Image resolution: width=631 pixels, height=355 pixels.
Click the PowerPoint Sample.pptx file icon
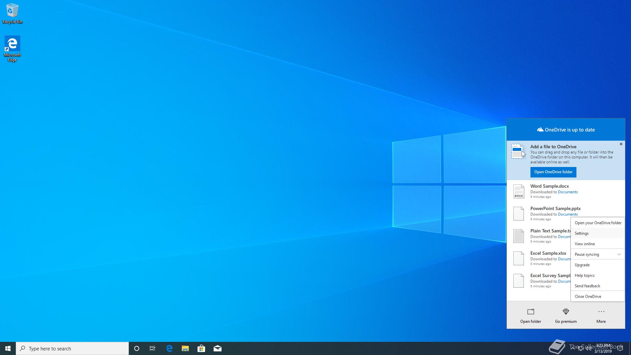click(x=519, y=214)
